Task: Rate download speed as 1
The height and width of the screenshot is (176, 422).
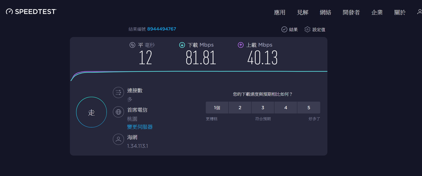Action: (217, 108)
